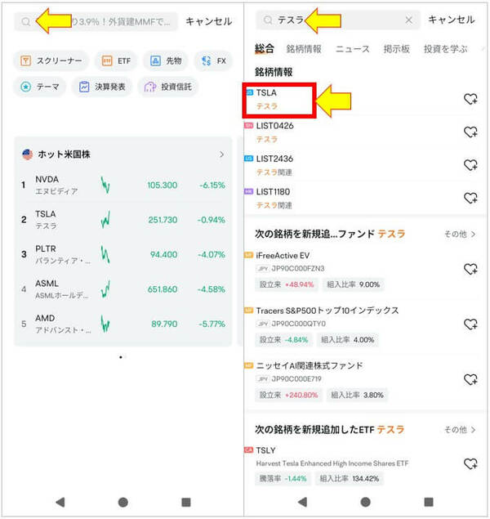Focus the left search field with MMF placeholder
Screen dimensions: 490x519
(x=96, y=22)
